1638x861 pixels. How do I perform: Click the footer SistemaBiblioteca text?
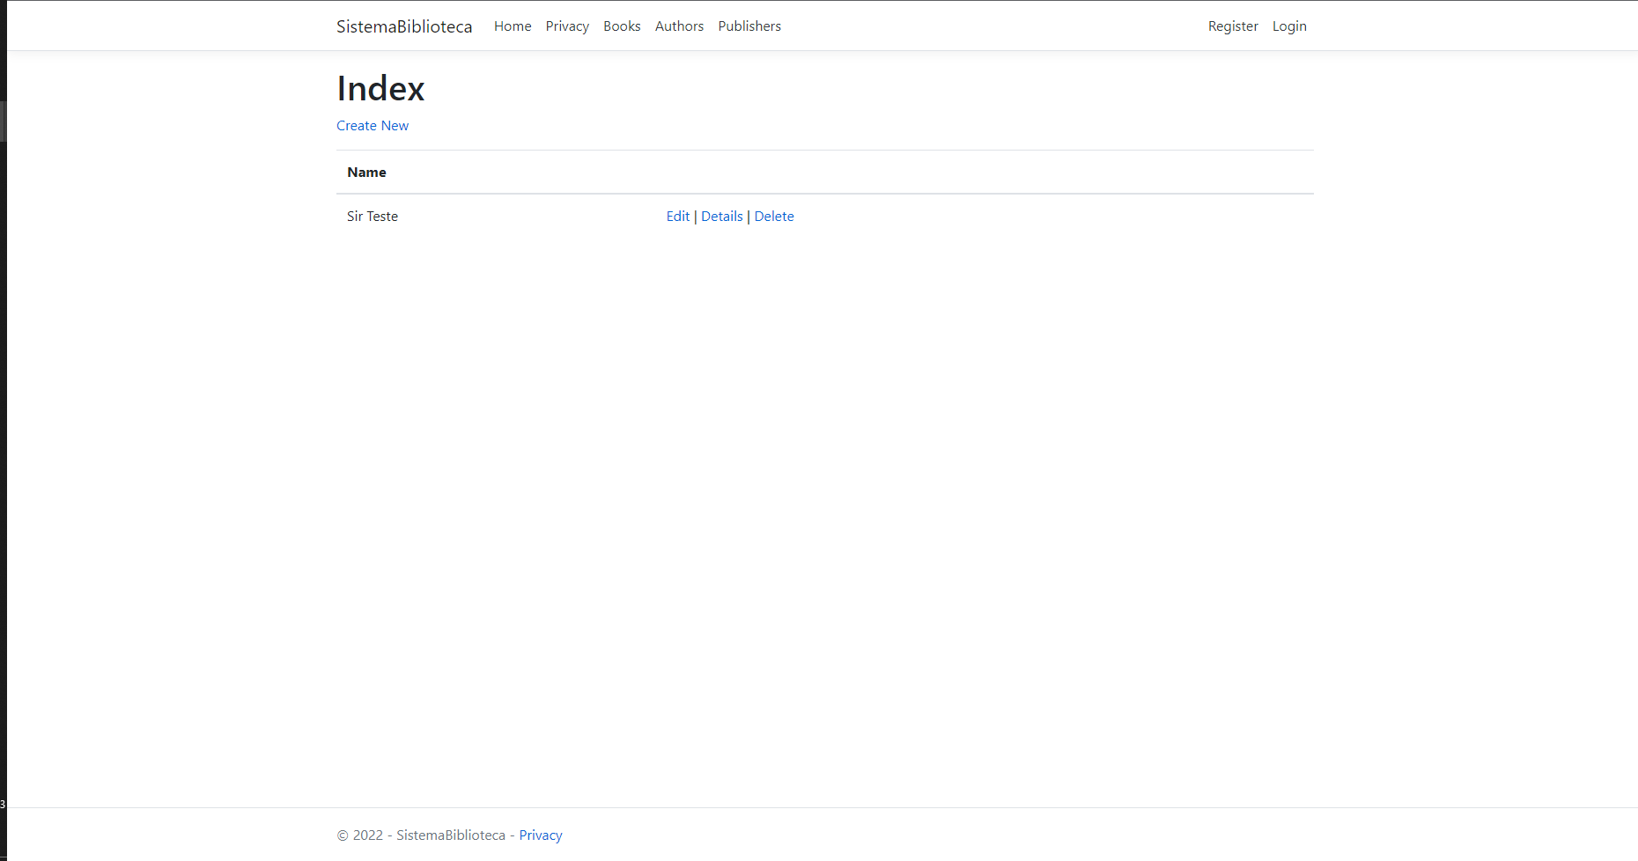click(x=450, y=835)
